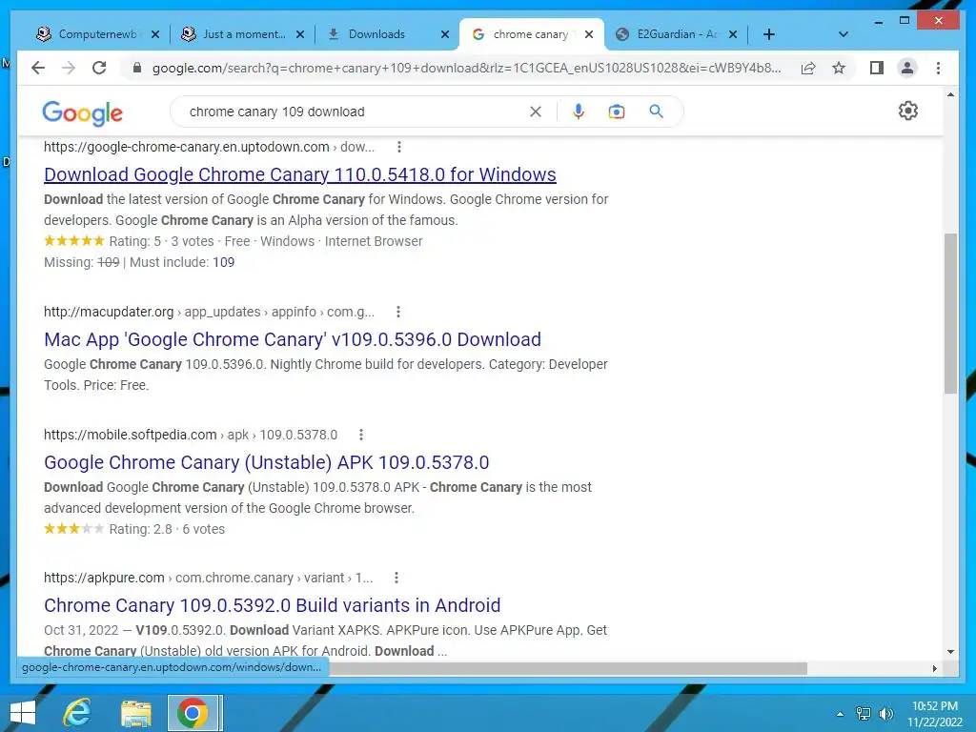Close the Just a moment tab
Viewport: 976px width, 732px height.
pyautogui.click(x=300, y=34)
